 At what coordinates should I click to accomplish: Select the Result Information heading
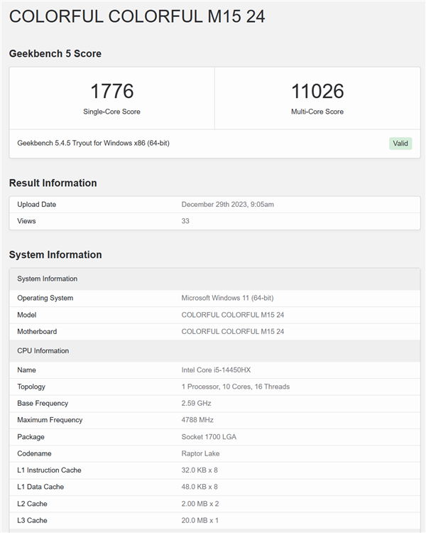click(53, 183)
